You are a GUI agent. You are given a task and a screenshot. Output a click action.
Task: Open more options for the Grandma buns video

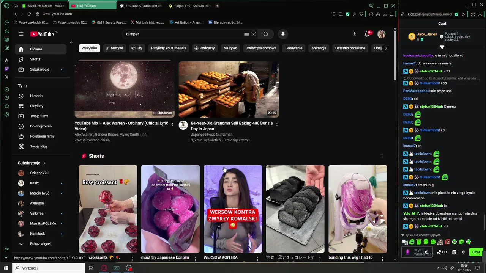pos(277,124)
